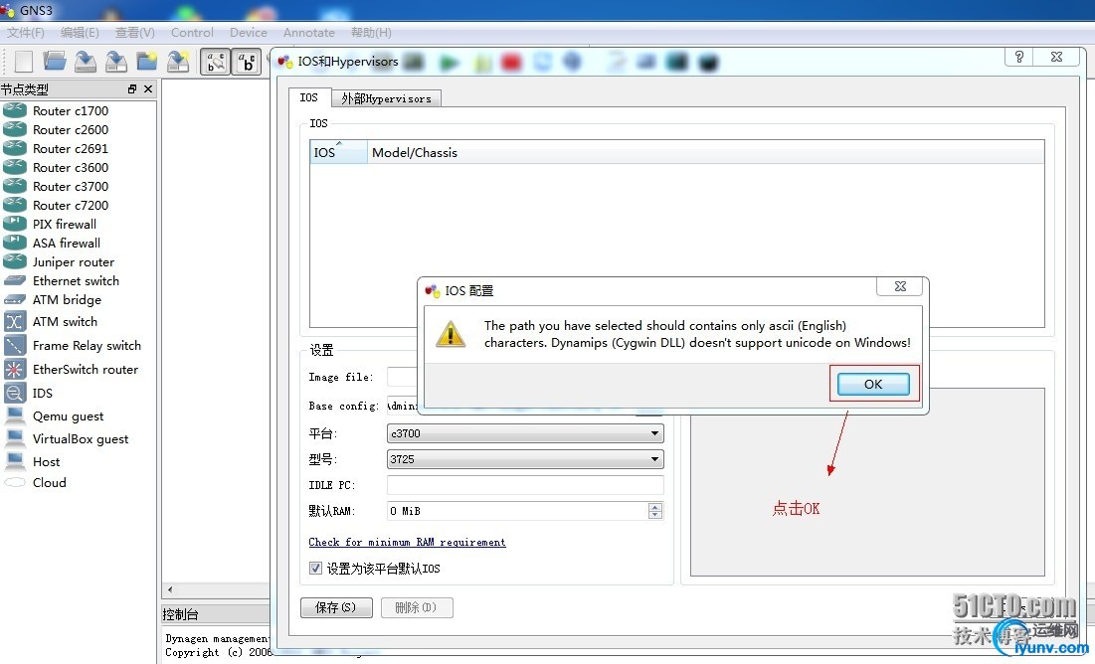Select the Frame Relay switch node icon
This screenshot has width=1095, height=664.
pyautogui.click(x=15, y=345)
